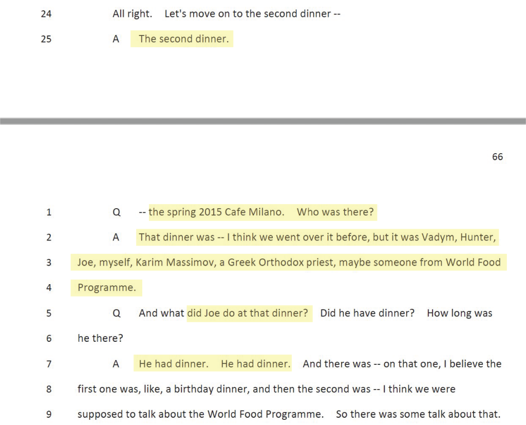Viewport: 526px width, 425px height.
Task: Click highlighted 'did Joe do at that dinner?'
Action: point(248,313)
